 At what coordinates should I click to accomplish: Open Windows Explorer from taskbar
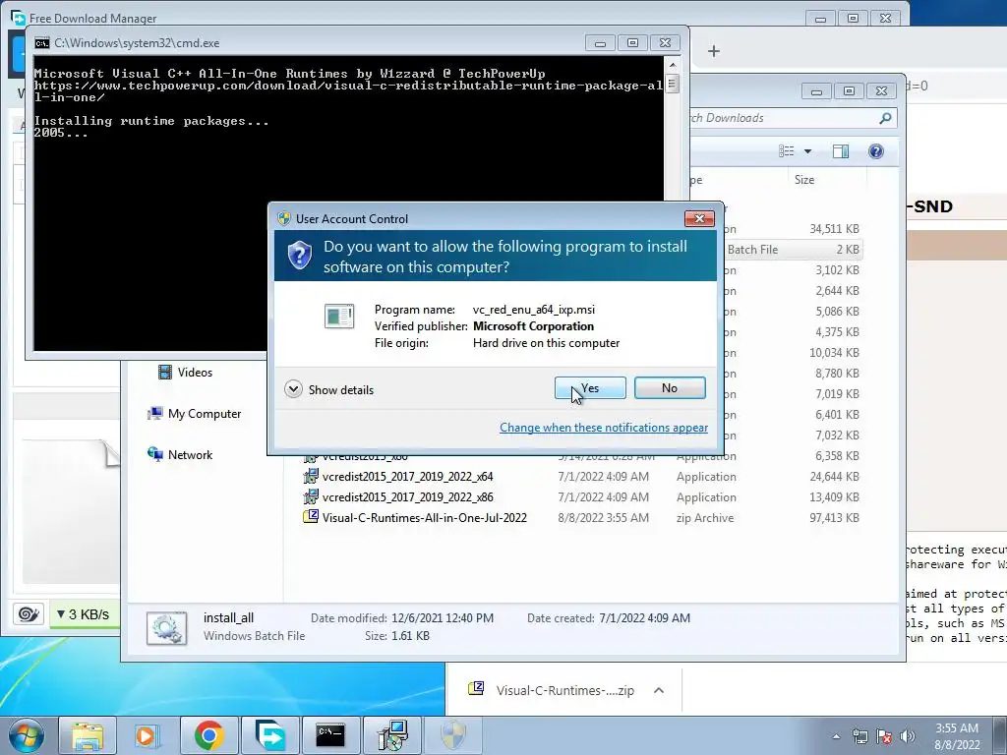(88, 735)
